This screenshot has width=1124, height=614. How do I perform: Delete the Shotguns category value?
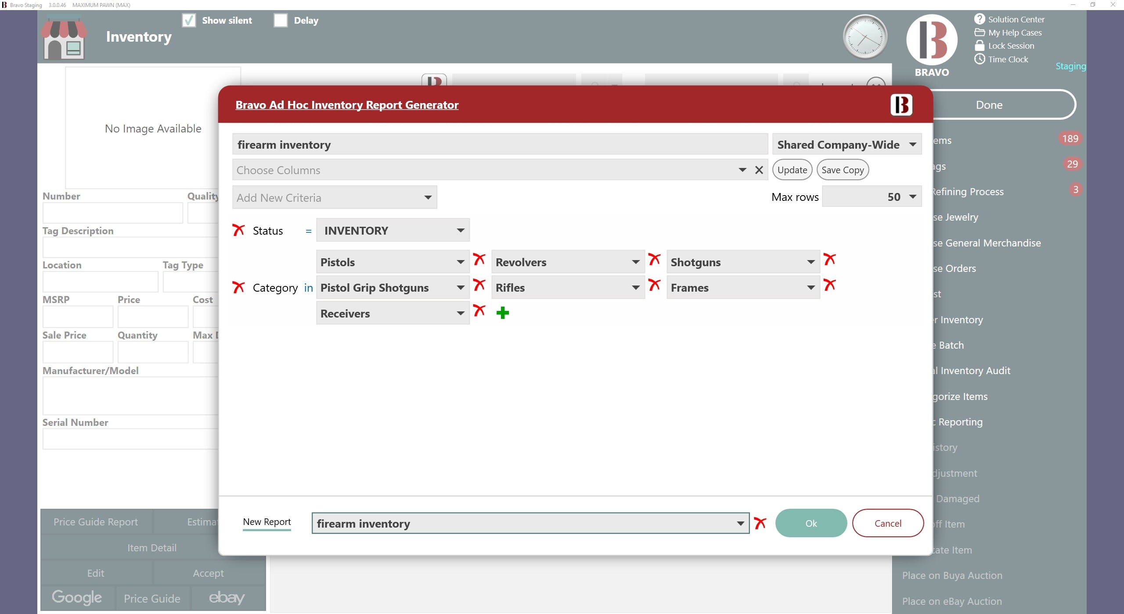tap(829, 259)
